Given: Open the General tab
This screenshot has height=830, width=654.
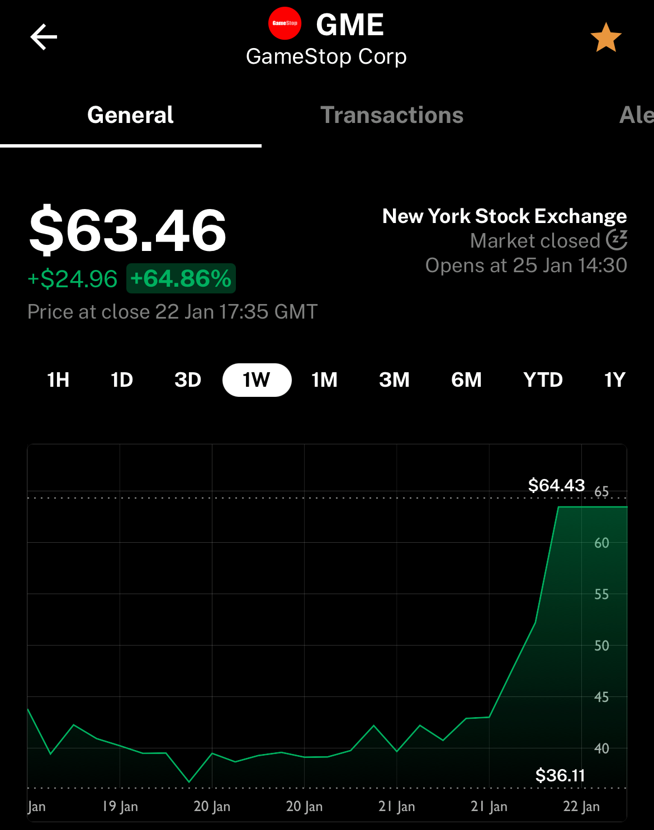Looking at the screenshot, I should (x=130, y=115).
